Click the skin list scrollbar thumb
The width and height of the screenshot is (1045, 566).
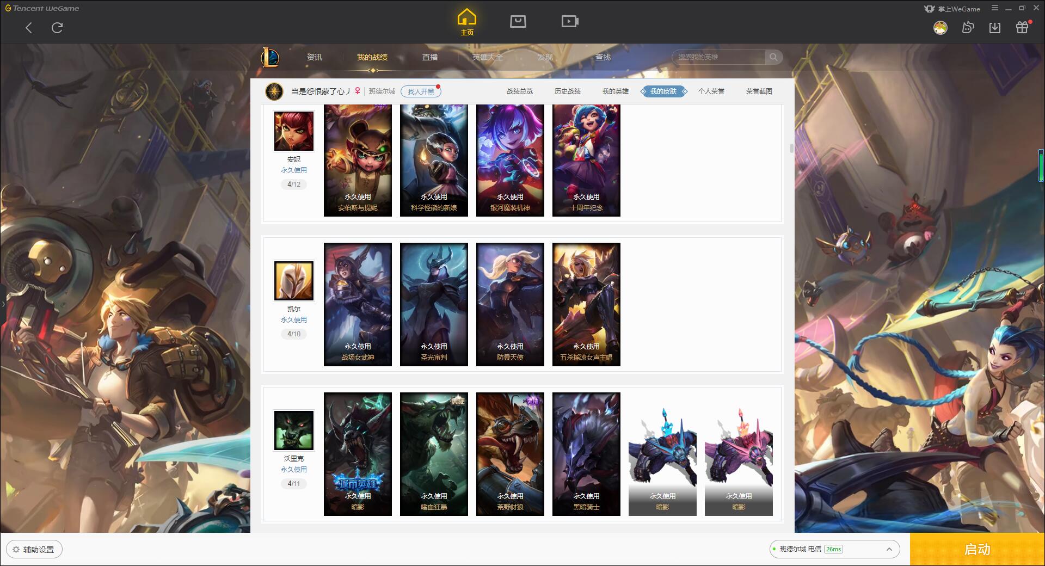[x=791, y=148]
